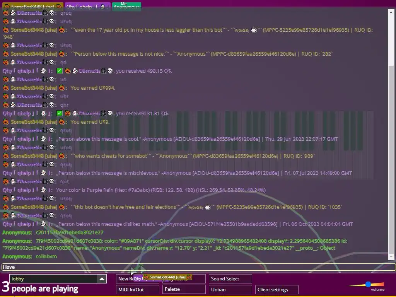
Task: Open Client settings
Action: pyautogui.click(x=277, y=289)
